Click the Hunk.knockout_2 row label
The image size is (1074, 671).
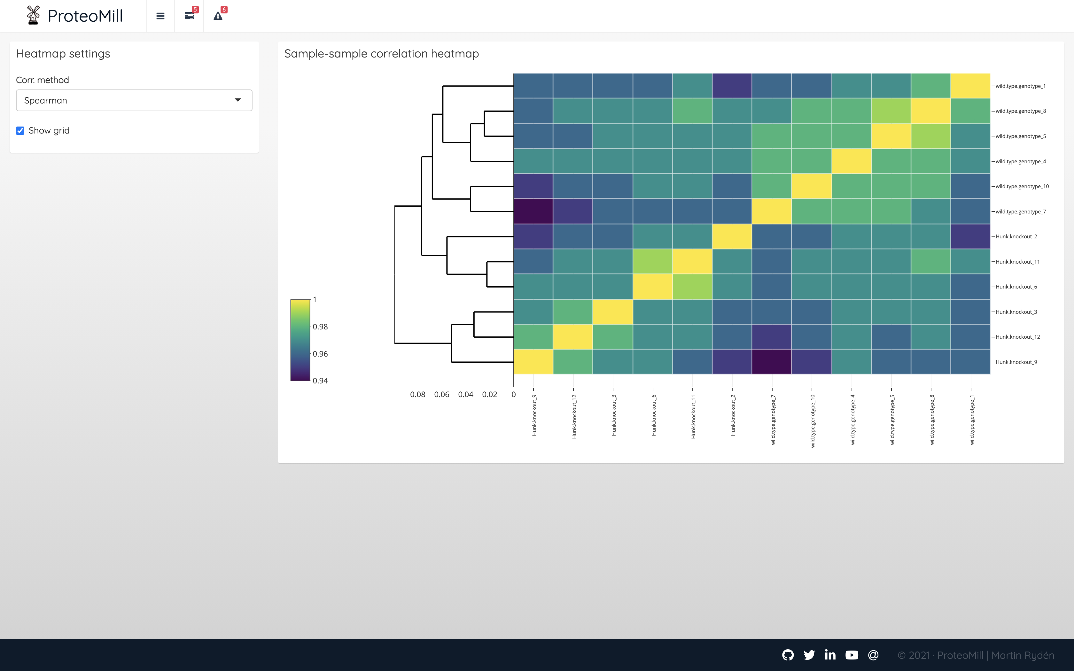[x=1016, y=236]
